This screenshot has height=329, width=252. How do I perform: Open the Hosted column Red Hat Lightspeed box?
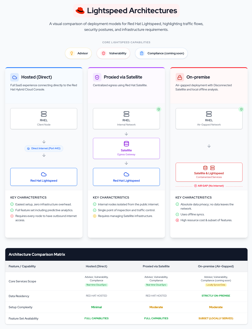tap(44, 177)
